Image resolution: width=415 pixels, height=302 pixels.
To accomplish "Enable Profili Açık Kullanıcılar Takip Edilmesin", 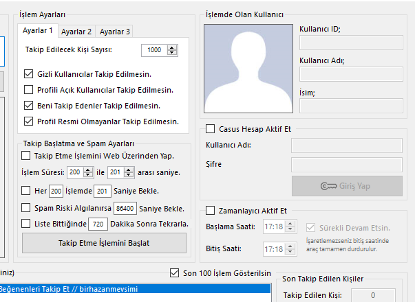I will [29, 90].
